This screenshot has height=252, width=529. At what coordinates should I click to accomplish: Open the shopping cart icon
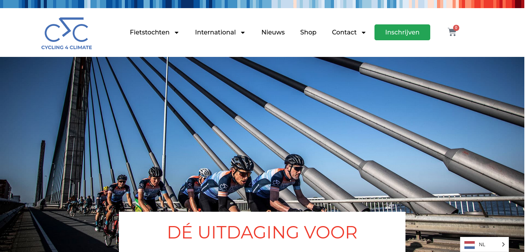click(x=452, y=32)
